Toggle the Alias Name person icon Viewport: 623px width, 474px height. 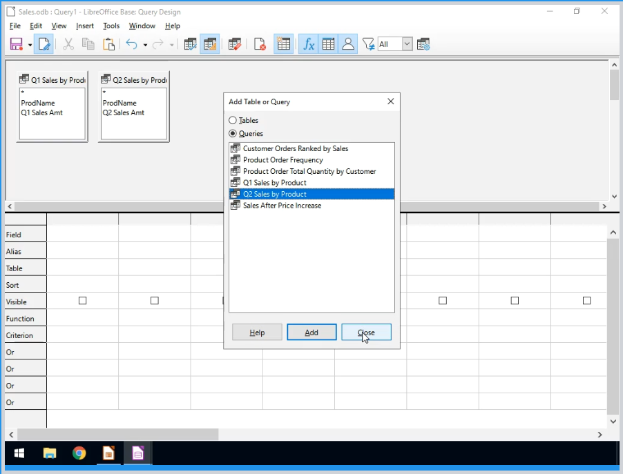tap(348, 44)
